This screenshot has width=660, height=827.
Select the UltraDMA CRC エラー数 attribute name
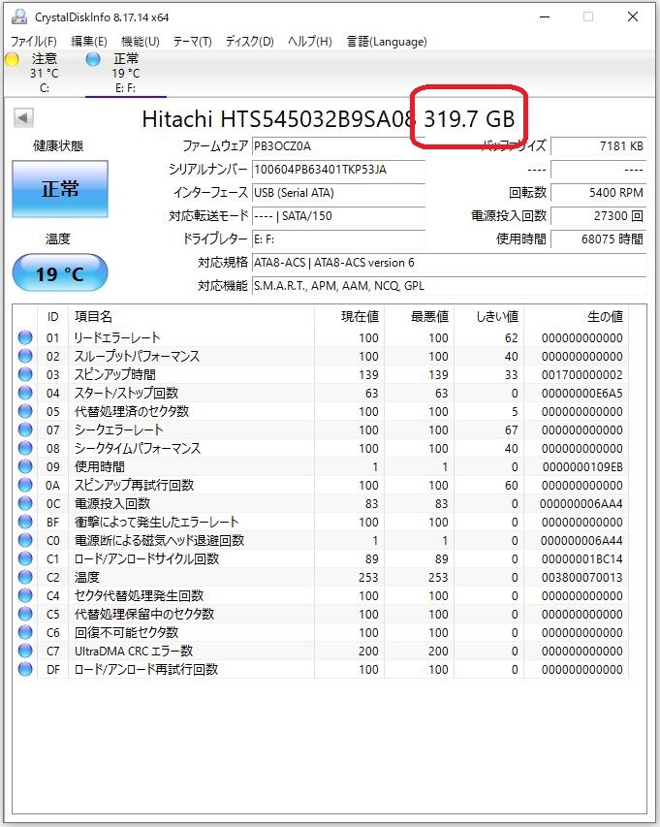(134, 651)
